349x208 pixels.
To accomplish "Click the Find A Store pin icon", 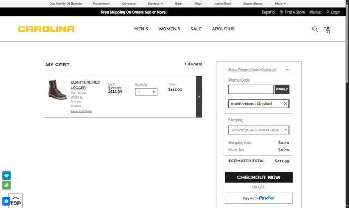I will (x=281, y=12).
